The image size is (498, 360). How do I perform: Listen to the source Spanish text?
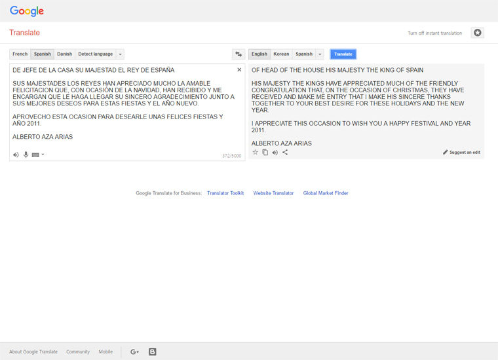pyautogui.click(x=16, y=154)
